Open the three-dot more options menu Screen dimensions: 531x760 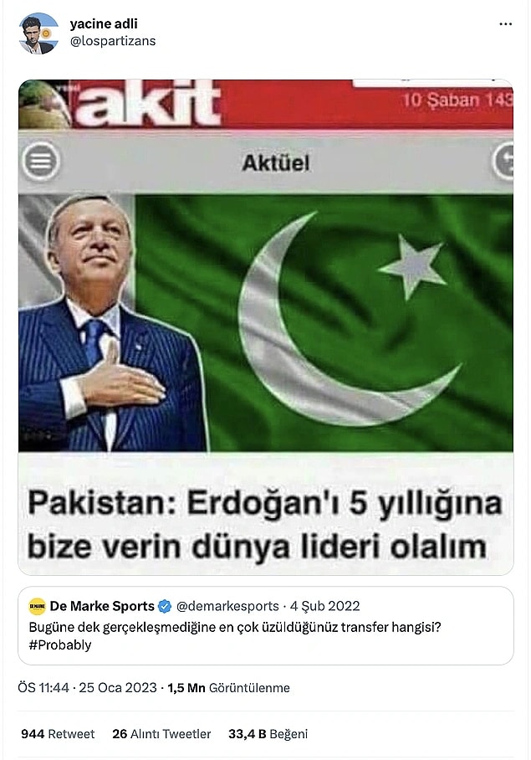(505, 23)
